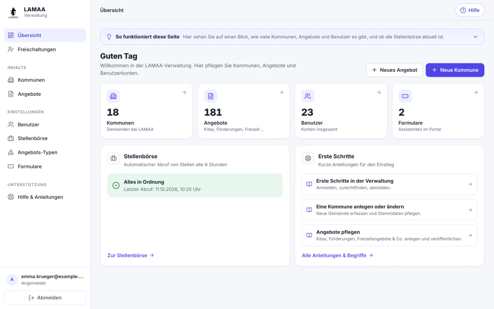Click the Neue Kommune button
Viewport: 494px width, 309px height.
(455, 70)
